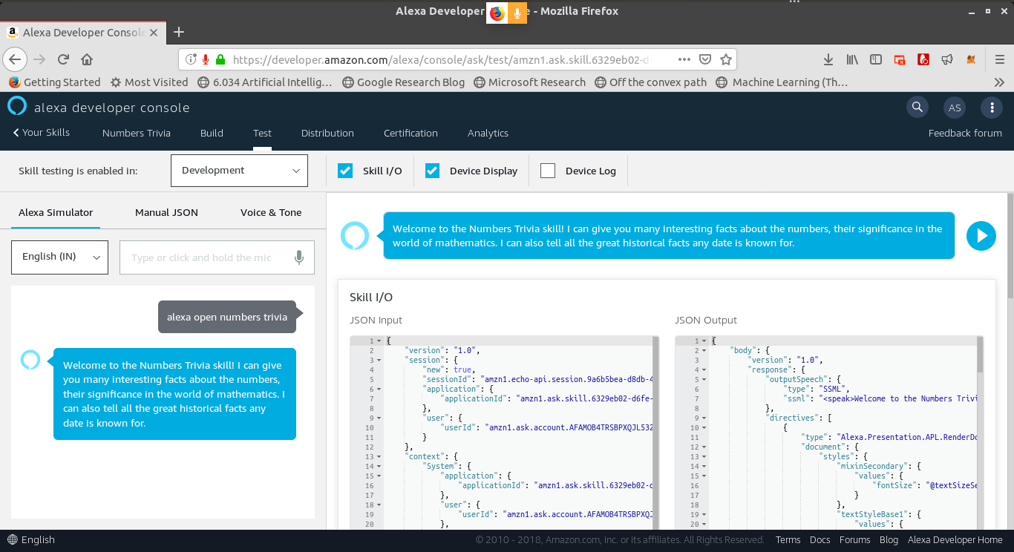Viewport: 1014px width, 552px height.
Task: Click the right panel vertical scrollbar
Action: tap(1010, 245)
